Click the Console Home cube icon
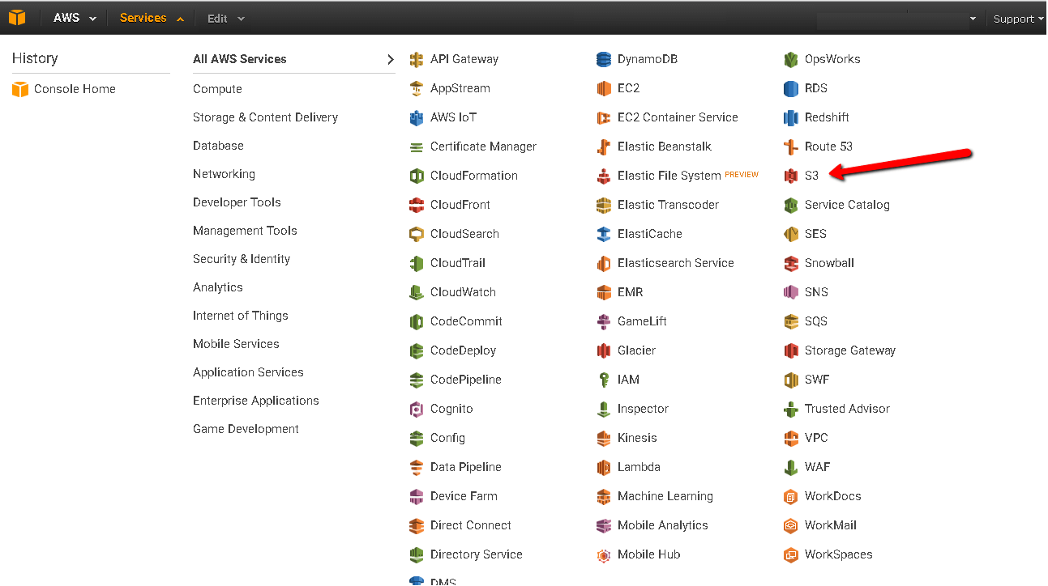This screenshot has width=1048, height=586. [x=20, y=89]
